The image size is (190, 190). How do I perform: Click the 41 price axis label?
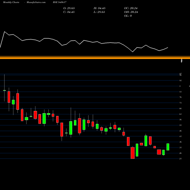point(180,136)
